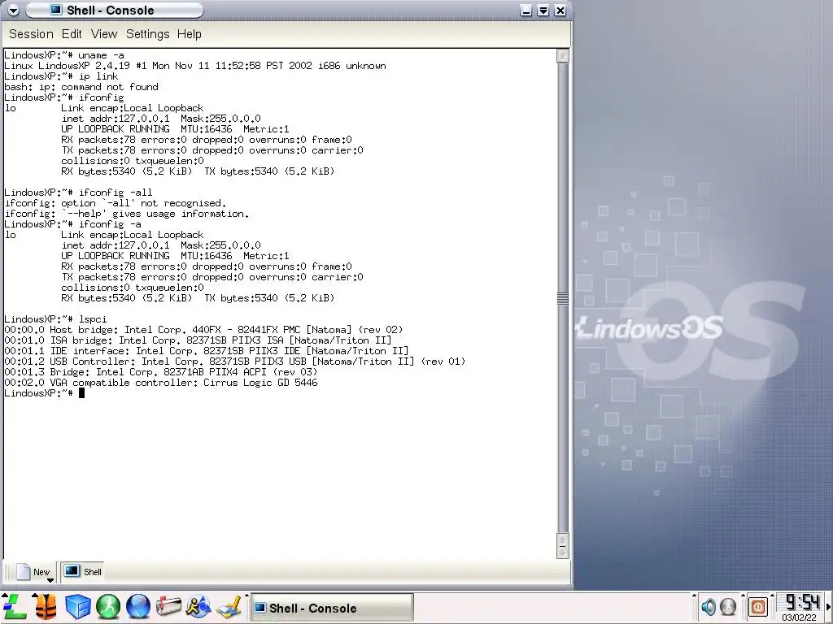Click 'bash: ip: command not found' line
833x624 pixels.
[x=81, y=87]
